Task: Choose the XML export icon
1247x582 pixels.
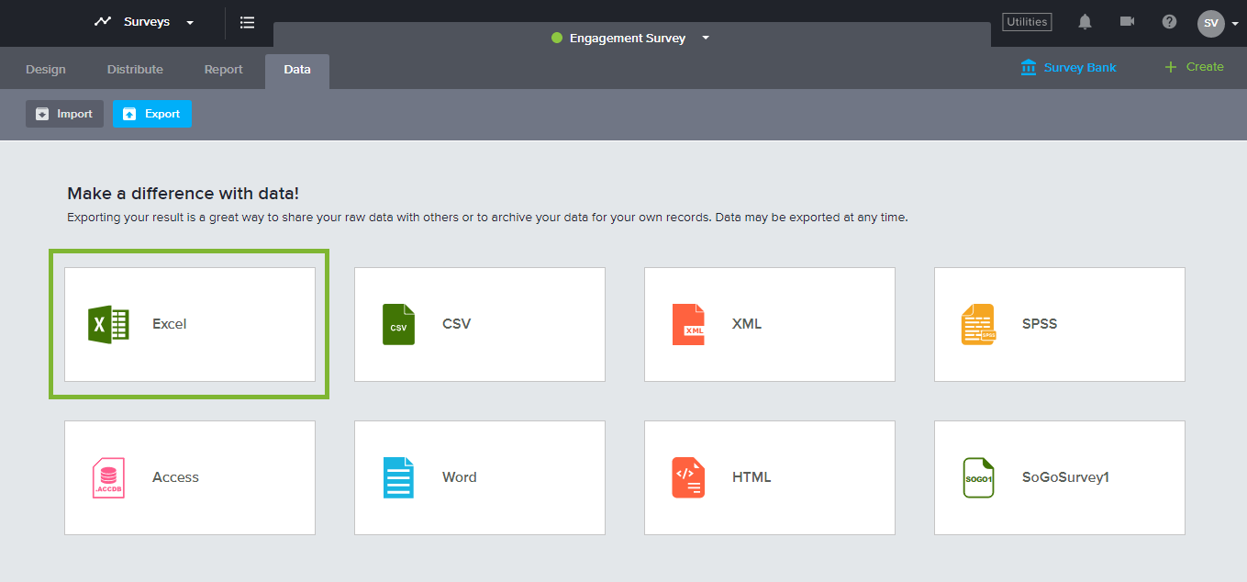Action: (x=688, y=324)
